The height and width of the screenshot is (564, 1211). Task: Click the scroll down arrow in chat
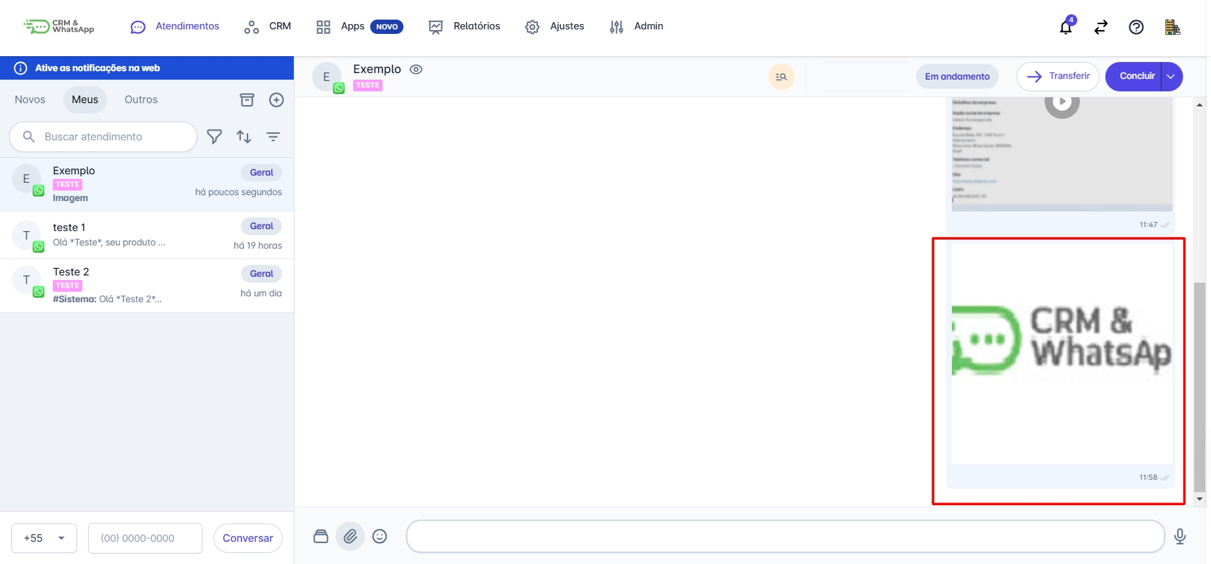[x=1199, y=499]
